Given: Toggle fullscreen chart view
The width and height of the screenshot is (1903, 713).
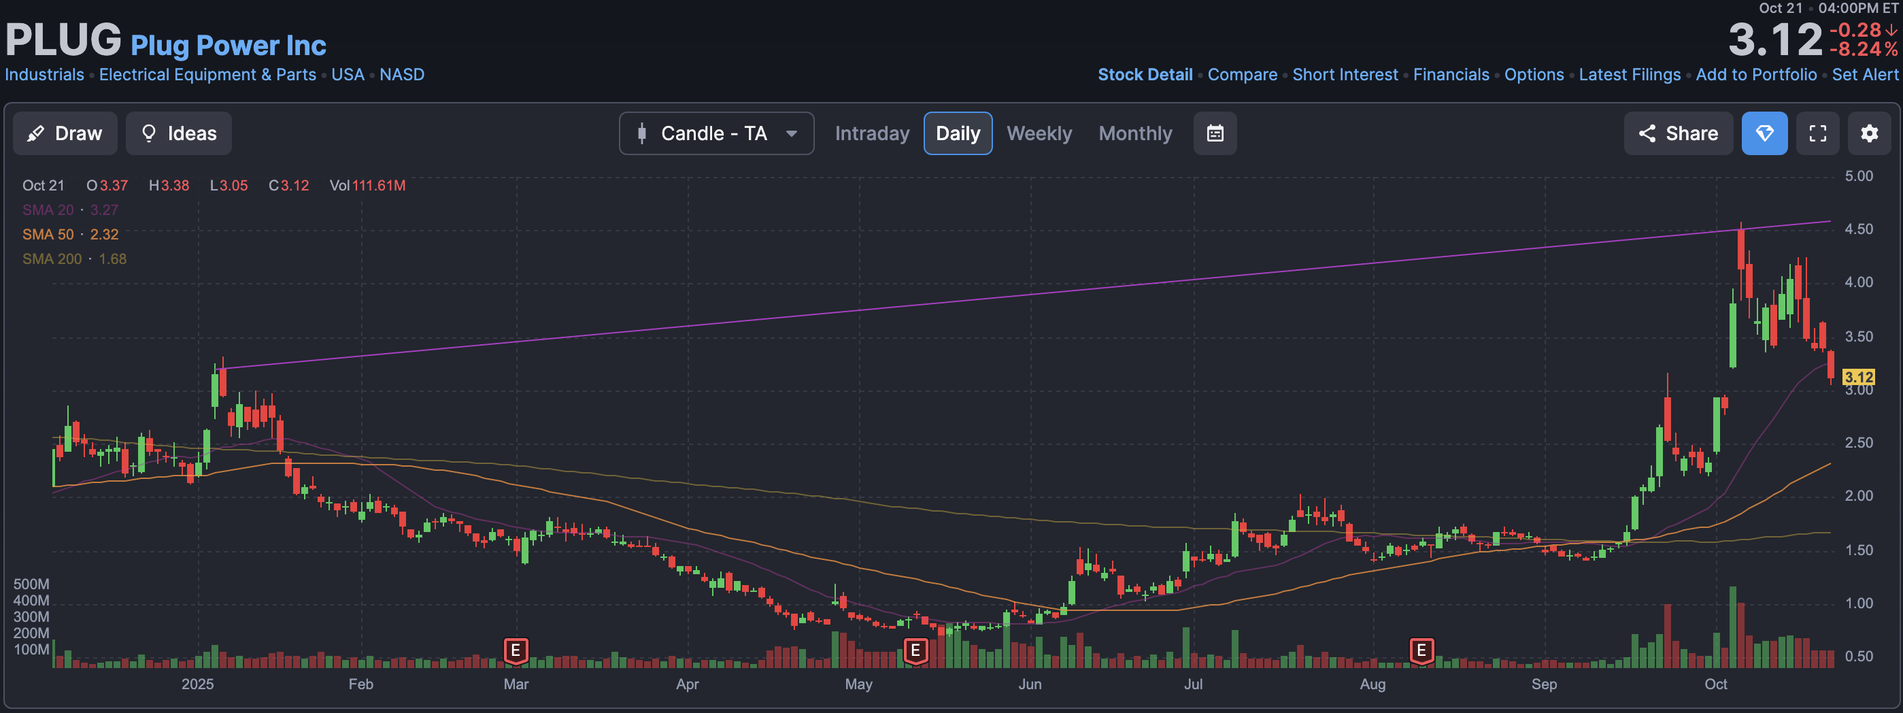Looking at the screenshot, I should point(1818,133).
